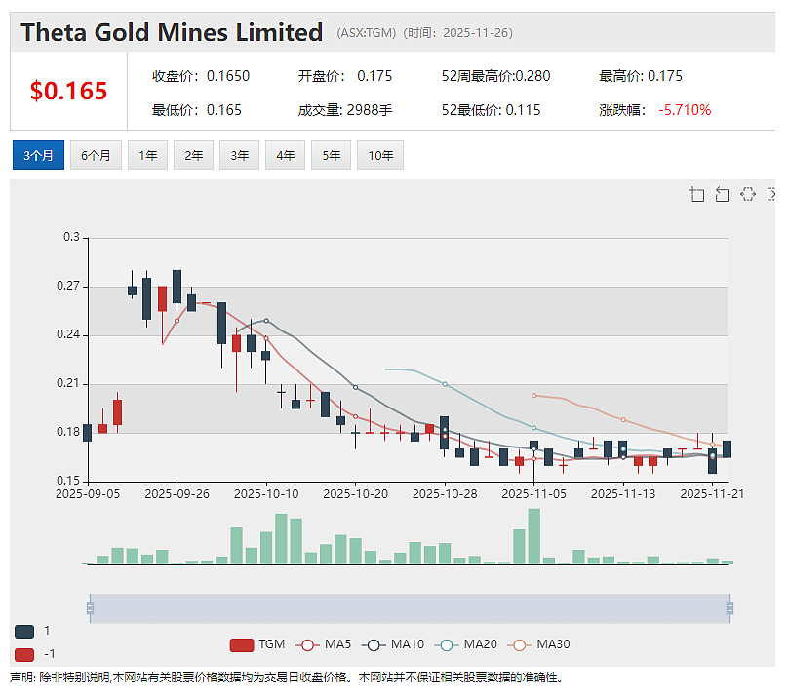Click the 2025-10-28 x-axis label
Screen dimensions: 788x699
[445, 494]
